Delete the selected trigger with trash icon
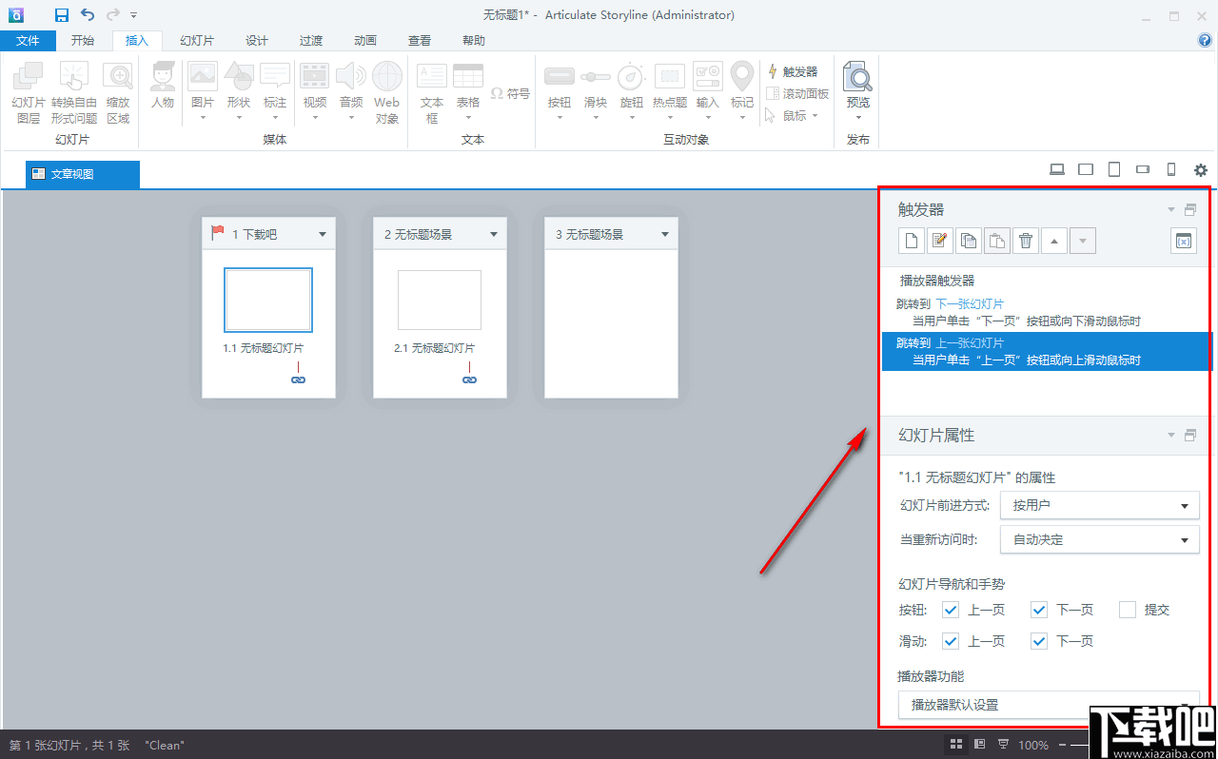The image size is (1218, 759). (1025, 241)
